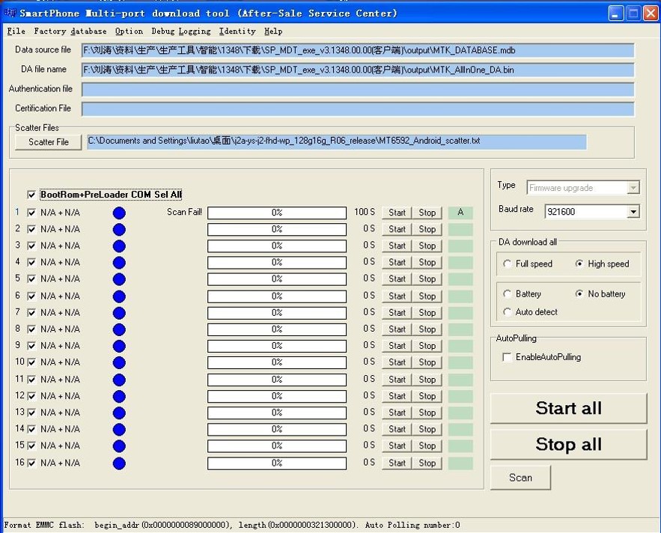
Task: Click the Authentication file field
Action: click(358, 89)
